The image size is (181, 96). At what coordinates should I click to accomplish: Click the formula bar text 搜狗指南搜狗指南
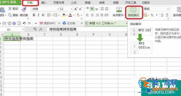point(63,29)
